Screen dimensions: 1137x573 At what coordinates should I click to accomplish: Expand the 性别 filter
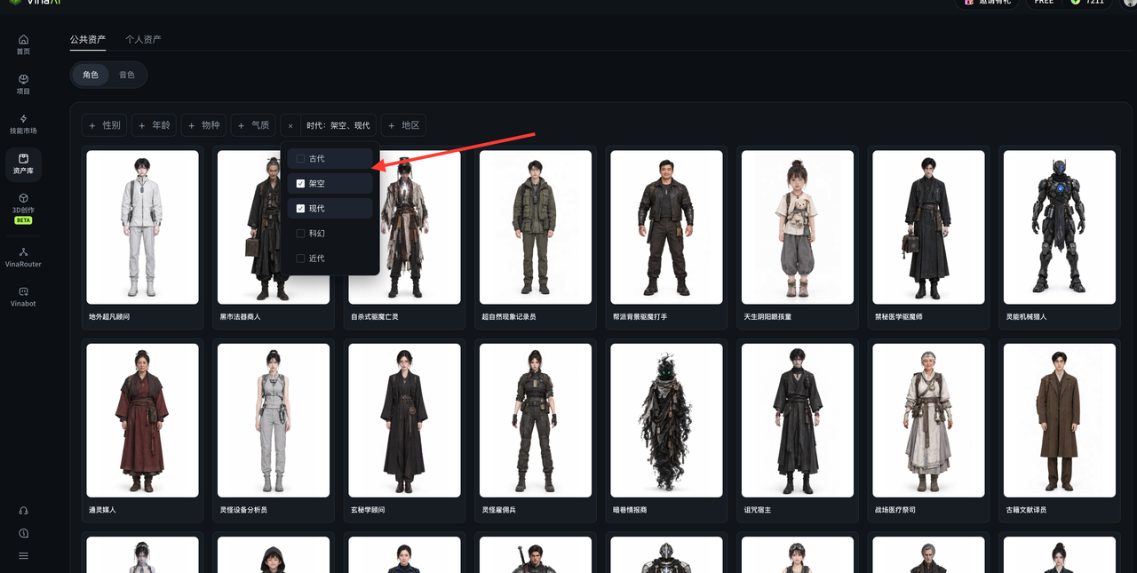105,126
